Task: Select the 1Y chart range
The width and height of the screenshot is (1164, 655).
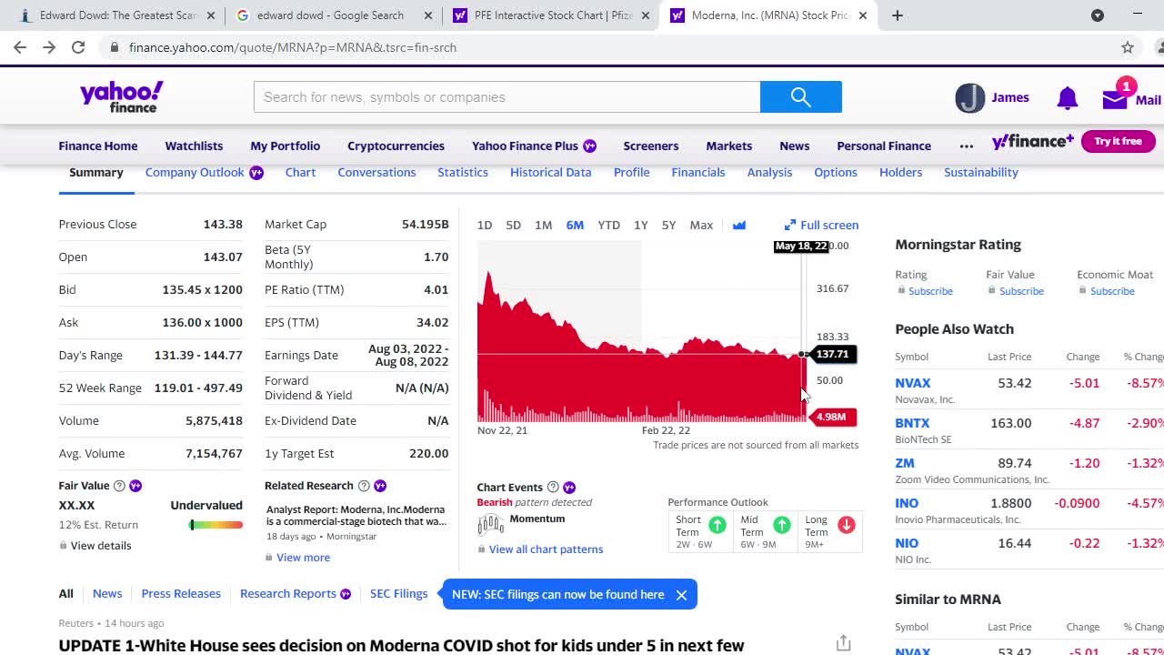Action: [641, 225]
